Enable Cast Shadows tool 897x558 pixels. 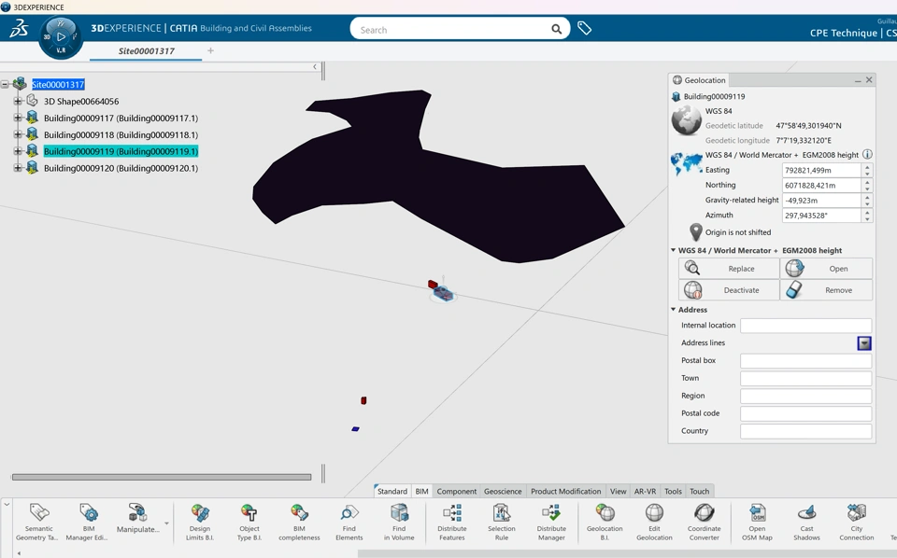point(806,522)
